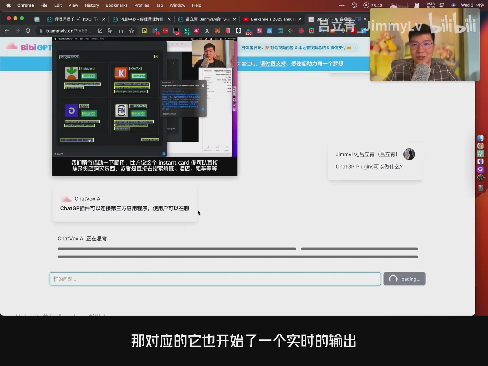Viewport: 488px width, 366px height.
Task: Click the ChatVox AI thinking progress bar
Action: (176, 249)
